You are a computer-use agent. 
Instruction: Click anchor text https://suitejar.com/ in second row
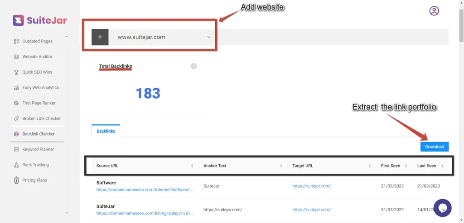tap(222, 209)
